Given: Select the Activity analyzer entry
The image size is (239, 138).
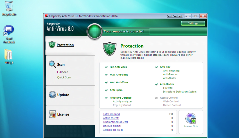Looking at the screenshot, I should point(122,101).
